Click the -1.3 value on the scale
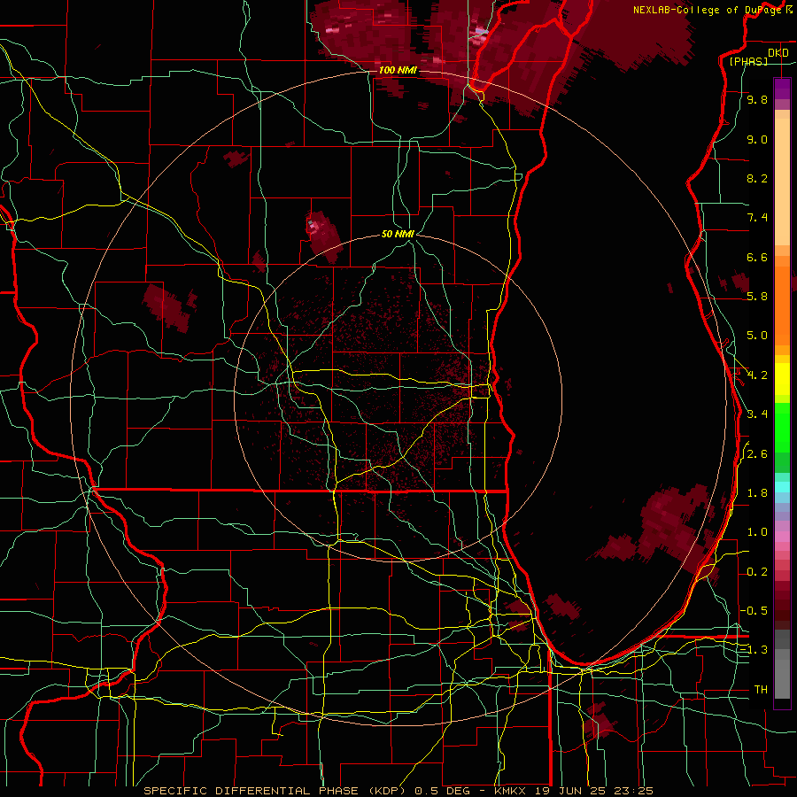 (x=754, y=650)
